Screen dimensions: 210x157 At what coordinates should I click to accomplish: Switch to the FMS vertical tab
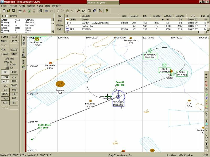coord(23,62)
